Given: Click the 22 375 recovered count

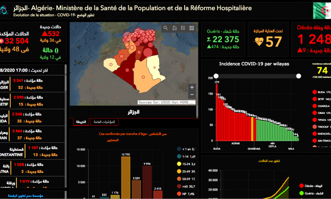Looking at the screenshot, I should coord(226,39).
